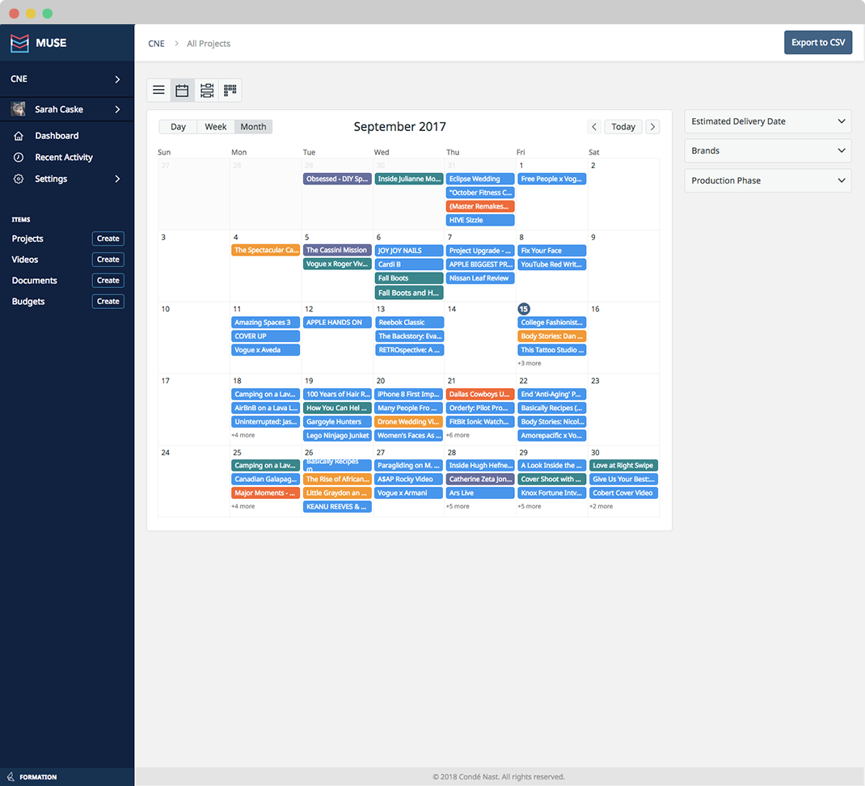Open the Ars Live event

click(x=480, y=493)
